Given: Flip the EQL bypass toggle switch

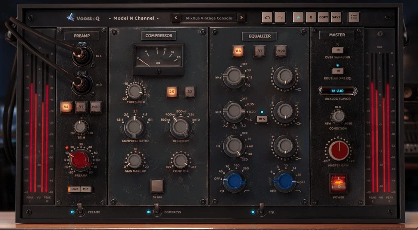Looking at the screenshot, I should click(262, 210).
